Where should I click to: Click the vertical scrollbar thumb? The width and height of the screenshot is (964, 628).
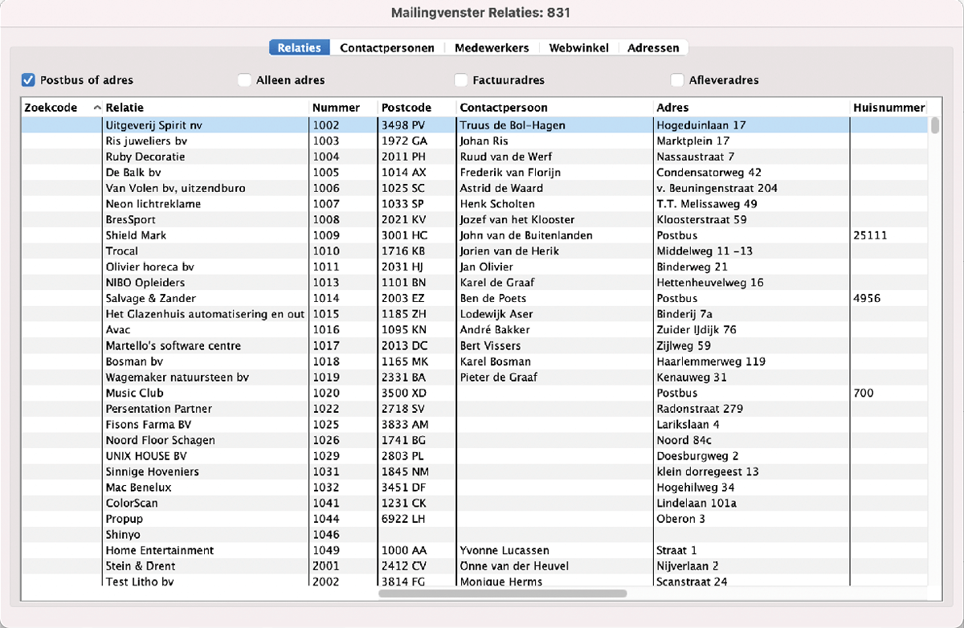(x=935, y=125)
